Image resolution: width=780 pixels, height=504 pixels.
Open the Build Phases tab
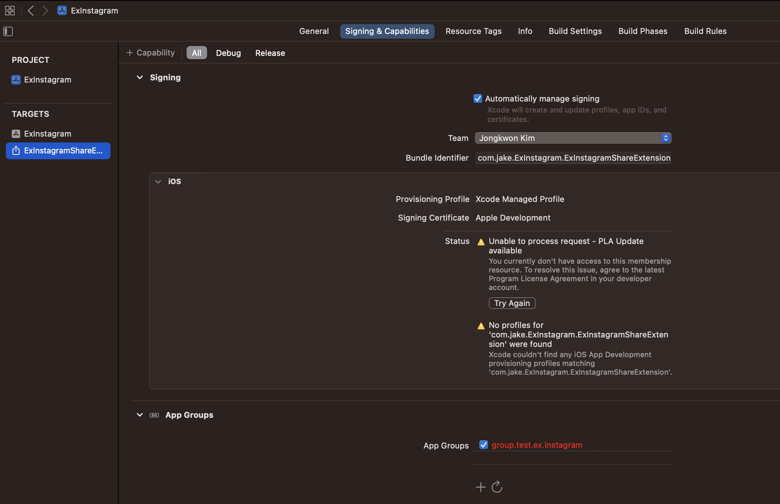pyautogui.click(x=643, y=31)
